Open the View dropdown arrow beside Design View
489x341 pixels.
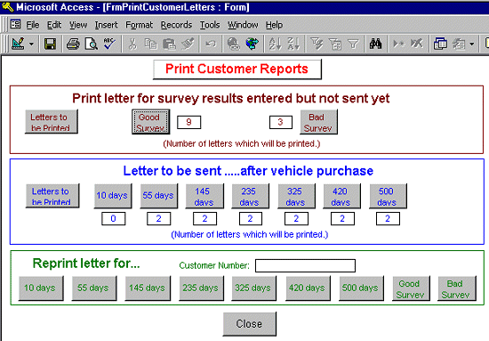(x=31, y=44)
